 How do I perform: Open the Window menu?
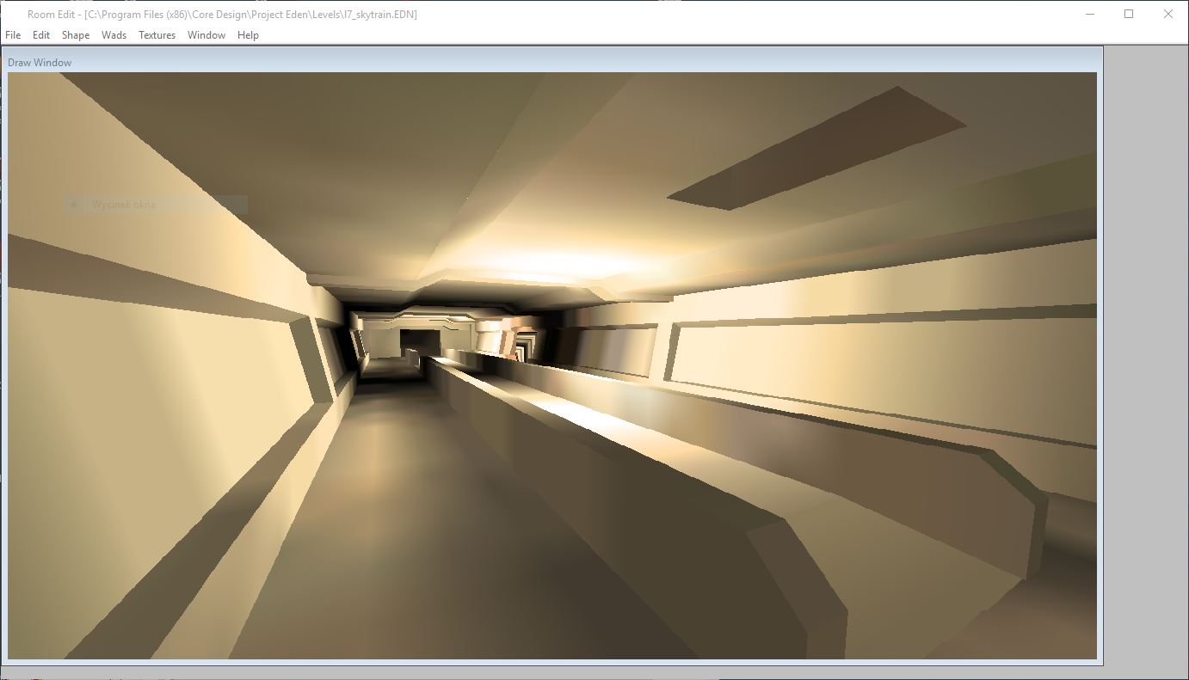pyautogui.click(x=206, y=35)
